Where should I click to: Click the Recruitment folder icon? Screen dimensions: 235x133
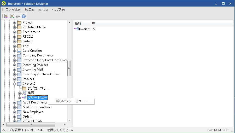(x=19, y=32)
